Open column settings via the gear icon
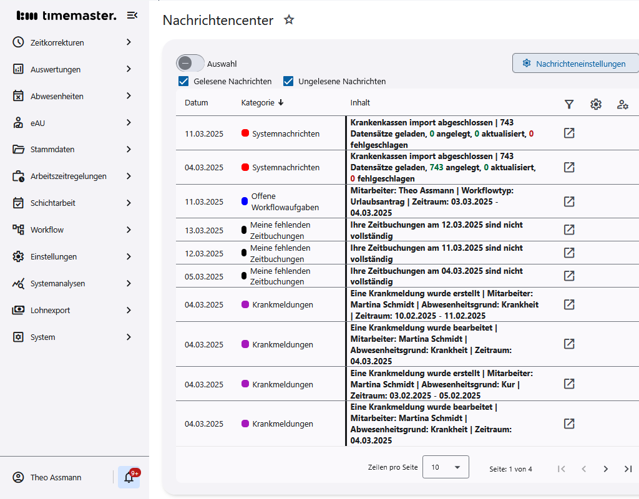639x499 pixels. 595,104
